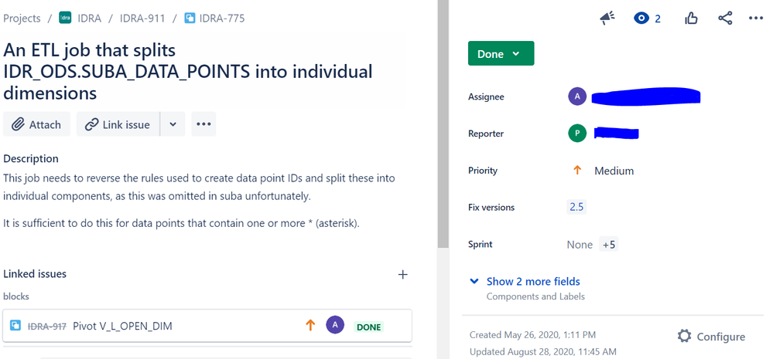Click the Fix versions 2.5 tag
The width and height of the screenshot is (773, 359).
[x=576, y=207]
